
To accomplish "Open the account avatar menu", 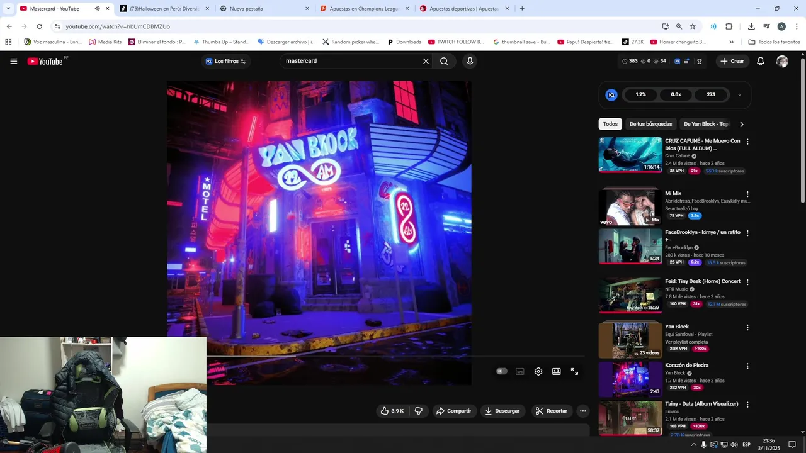I will pyautogui.click(x=782, y=61).
